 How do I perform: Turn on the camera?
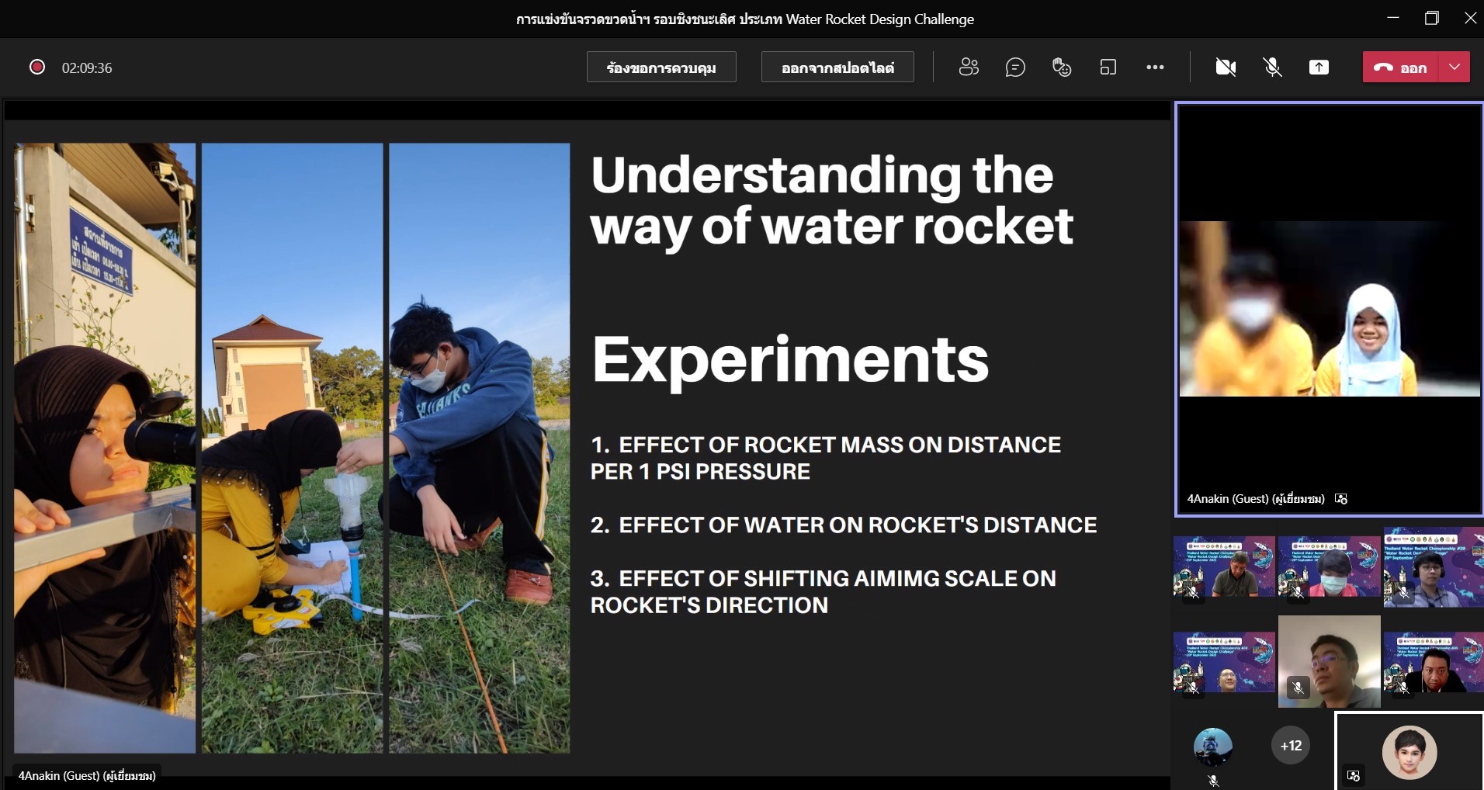[x=1226, y=68]
